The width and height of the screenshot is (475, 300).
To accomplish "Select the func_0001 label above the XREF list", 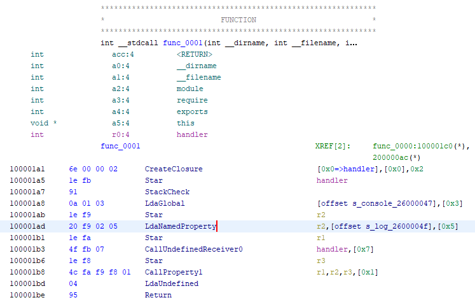I will 120,146.
